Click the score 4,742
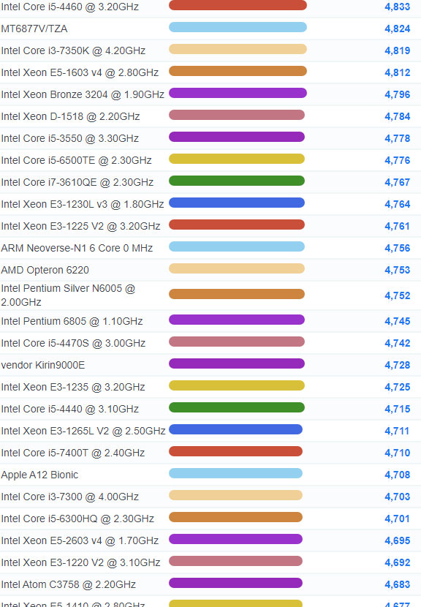 [x=398, y=344]
